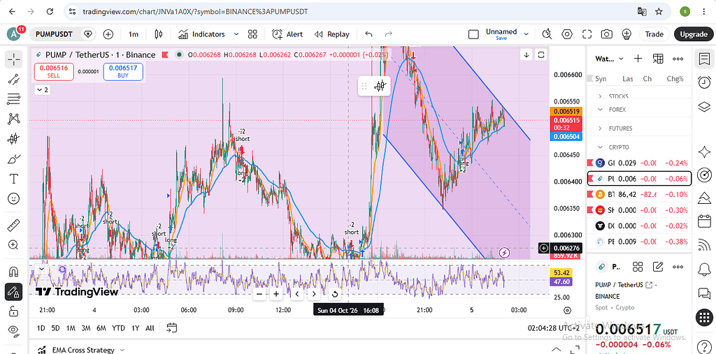This screenshot has height=354, width=716.
Task: Open the Alerts clock panel icon
Action: (704, 82)
